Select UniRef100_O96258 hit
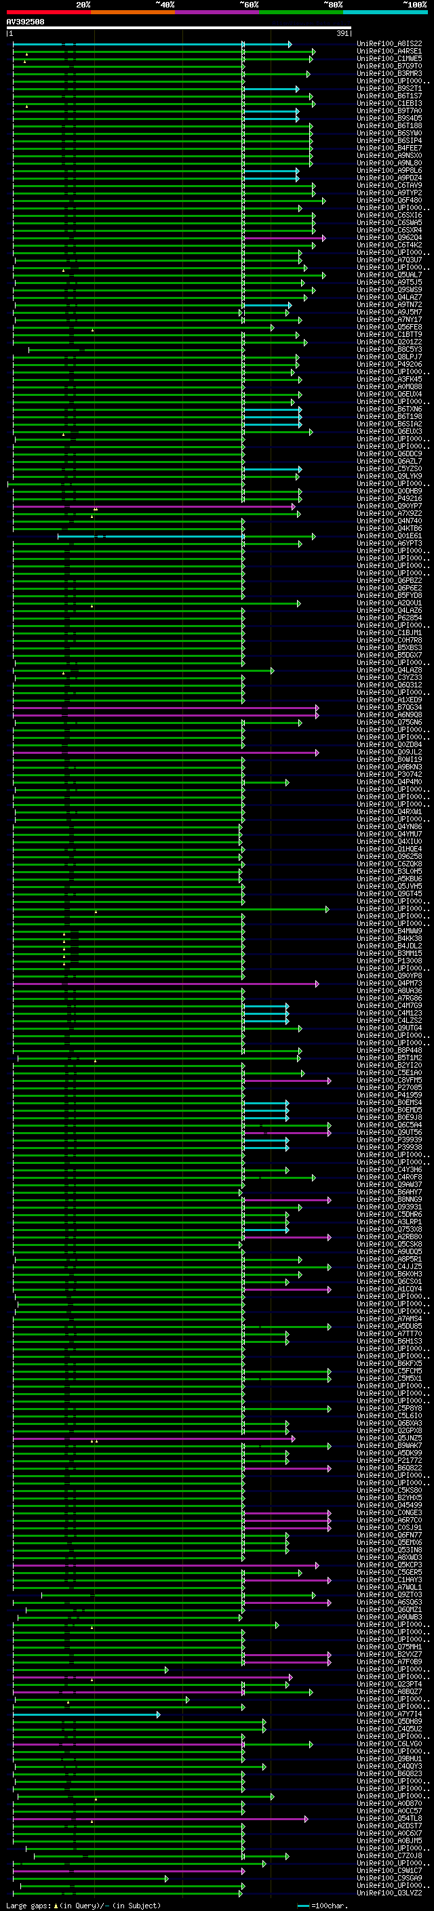The height and width of the screenshot is (1911, 434). [389, 856]
